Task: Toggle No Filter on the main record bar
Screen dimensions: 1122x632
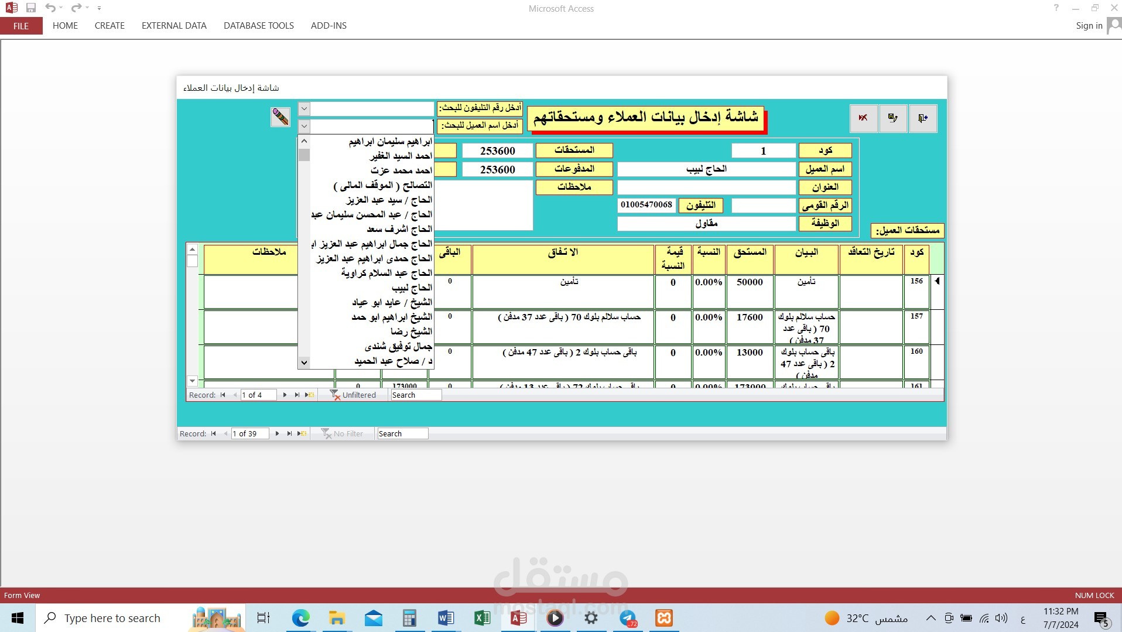Action: coord(343,433)
